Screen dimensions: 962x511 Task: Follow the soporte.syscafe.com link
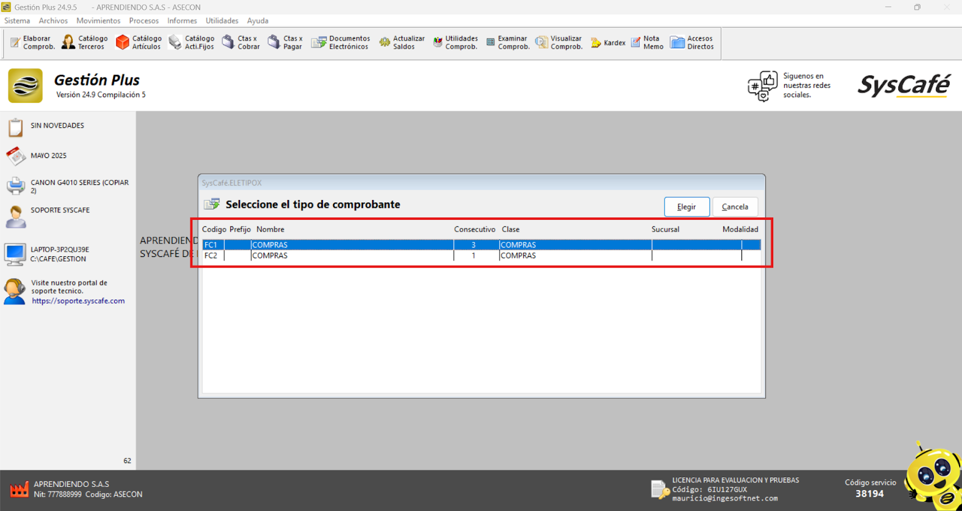[x=78, y=301]
